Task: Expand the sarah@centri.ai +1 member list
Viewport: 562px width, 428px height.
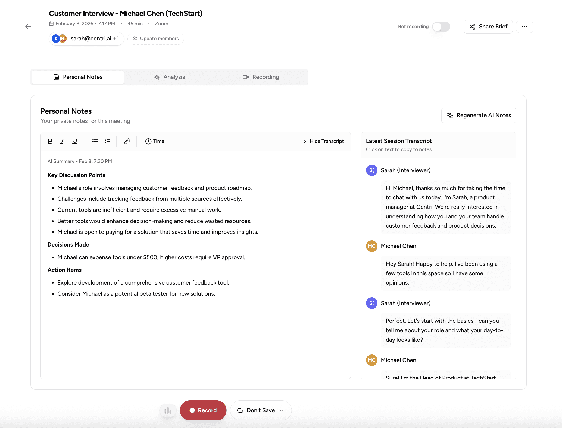Action: coord(86,39)
